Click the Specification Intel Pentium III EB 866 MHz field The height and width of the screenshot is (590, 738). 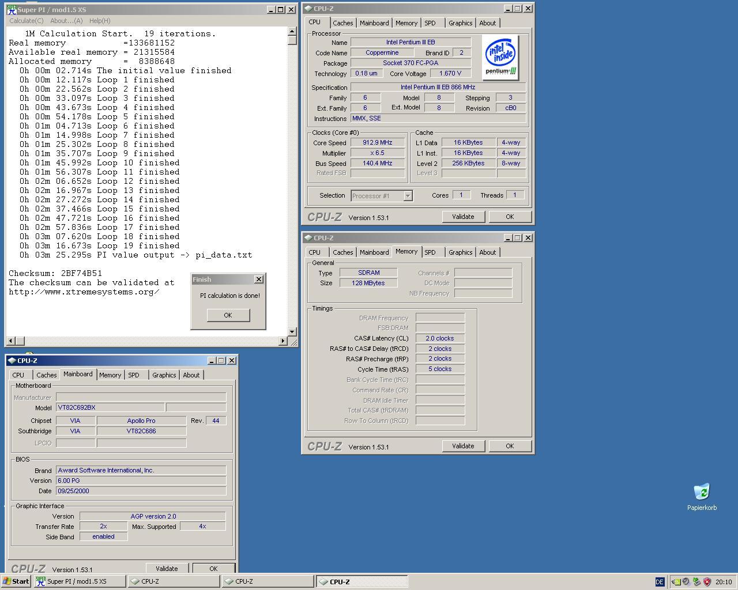pos(438,87)
